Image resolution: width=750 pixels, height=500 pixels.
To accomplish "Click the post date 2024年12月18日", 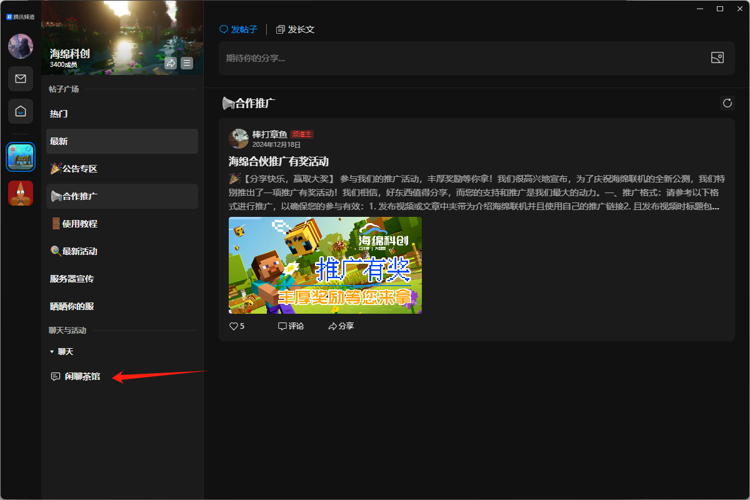I will point(276,144).
